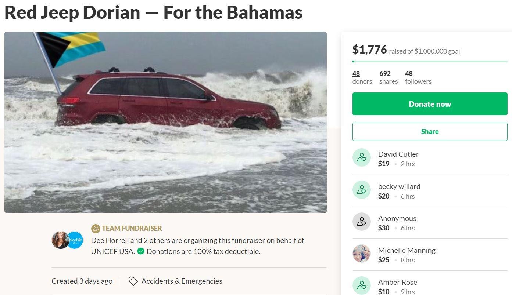Open Michelle Manning's profile picture
Image resolution: width=512 pixels, height=295 pixels.
click(362, 254)
